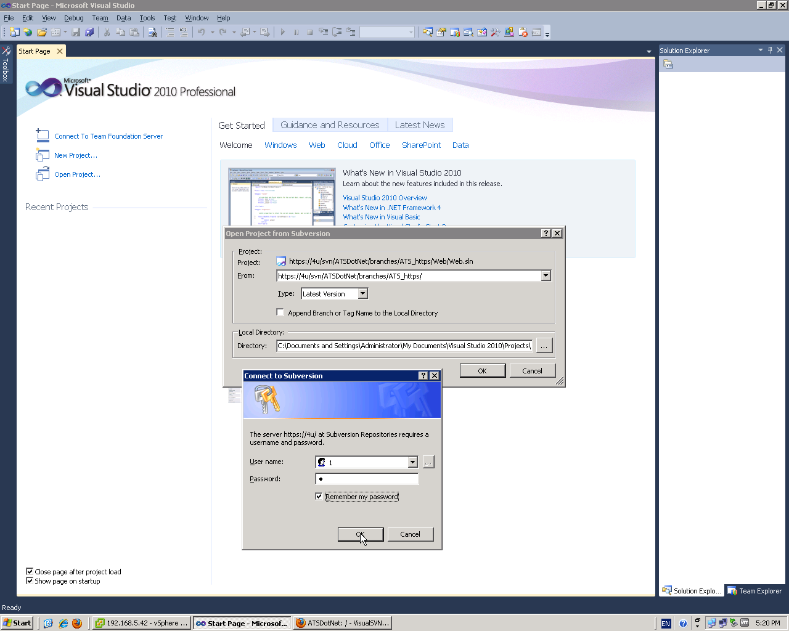Click the help question mark in Open Project dialog

click(546, 234)
